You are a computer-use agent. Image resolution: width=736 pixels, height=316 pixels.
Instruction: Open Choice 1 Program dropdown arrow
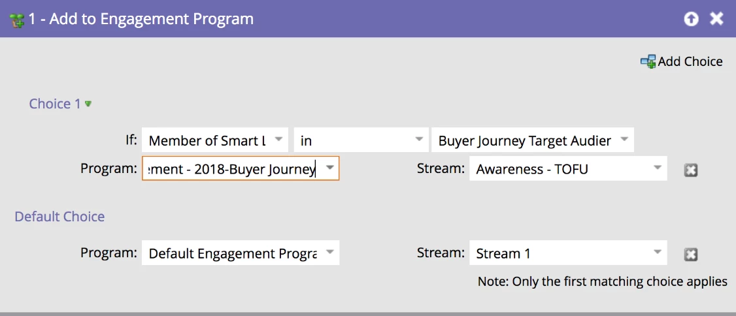pos(330,169)
